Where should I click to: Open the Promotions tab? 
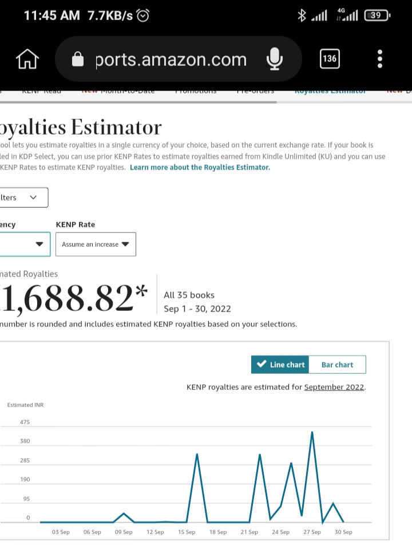click(x=196, y=91)
